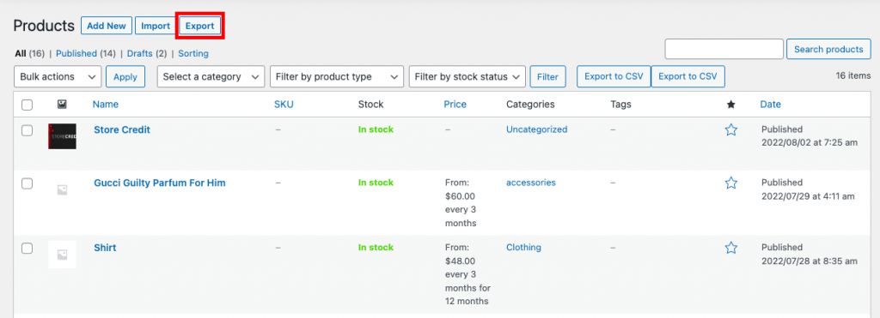Check the Shirt row checkbox

coord(27,248)
